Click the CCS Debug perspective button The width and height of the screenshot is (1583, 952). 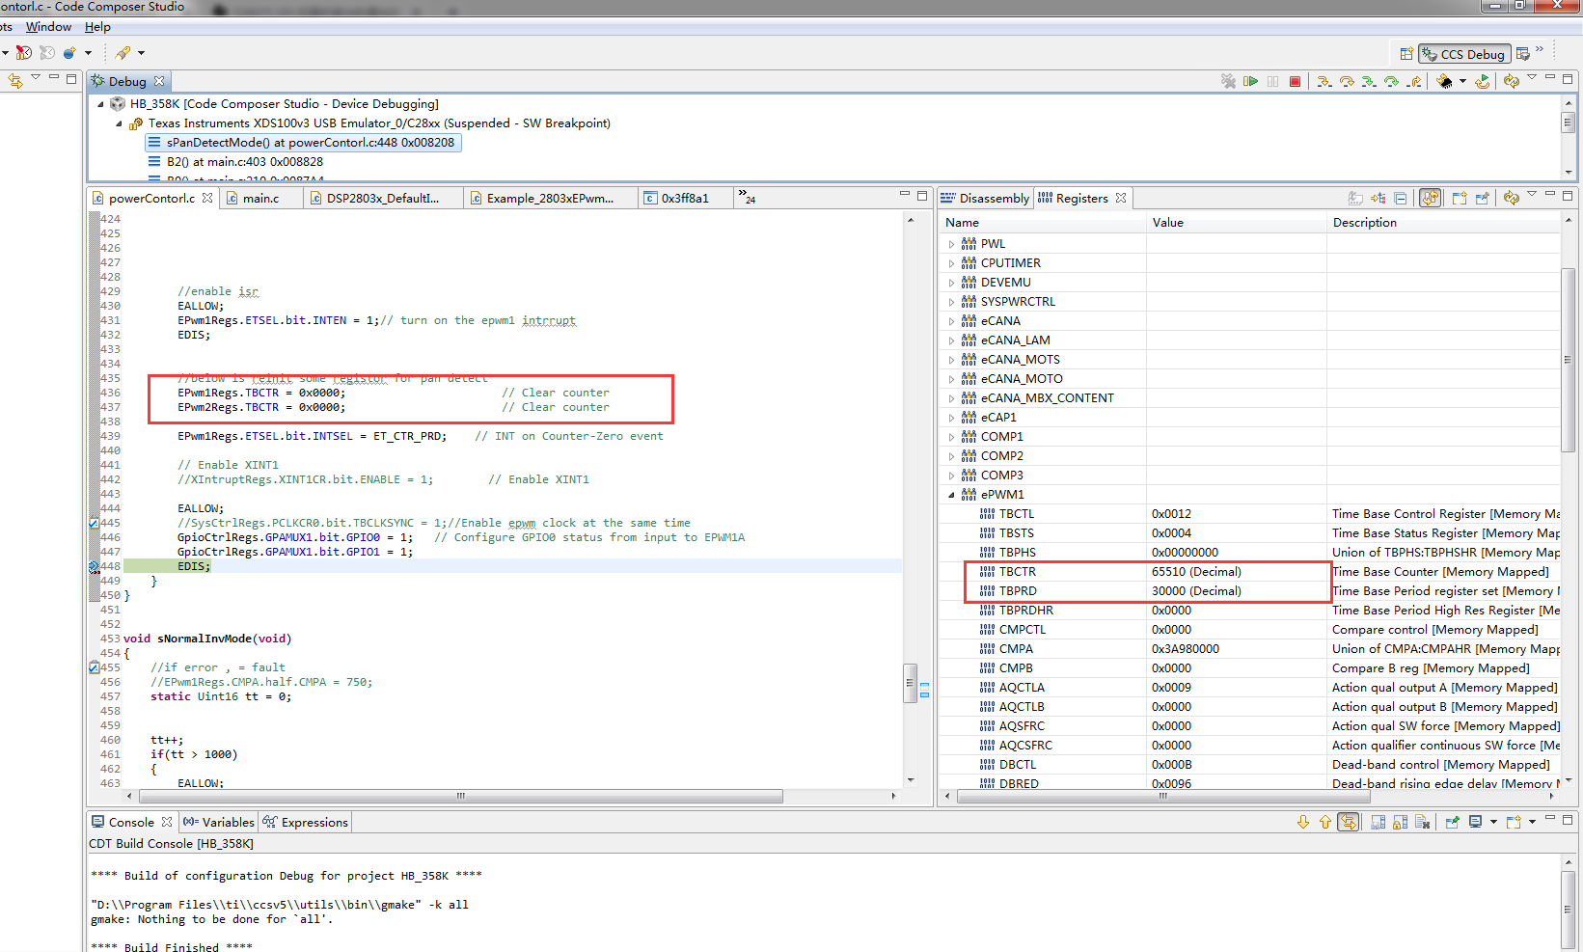point(1463,54)
